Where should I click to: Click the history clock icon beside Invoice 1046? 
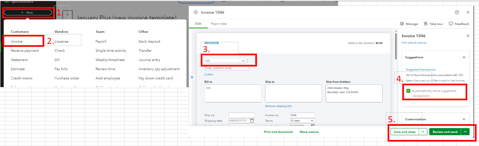[195, 12]
